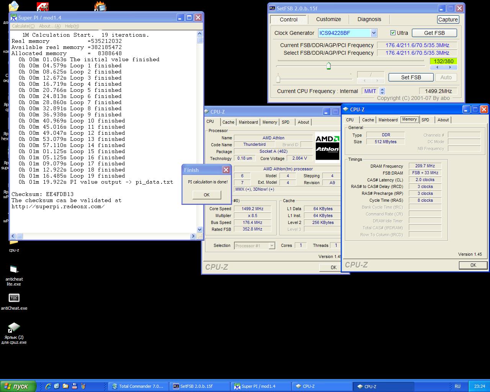Open SPD tab in Memory CPU-Z window
The image size is (490, 392).
(x=425, y=120)
